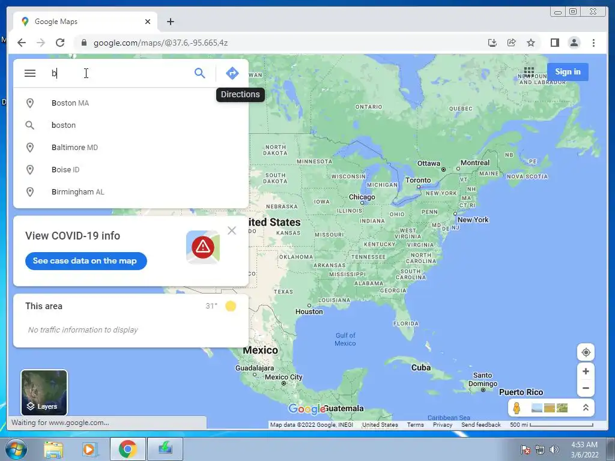615x461 pixels.
Task: Toggle the Chrome side panel icon
Action: pyautogui.click(x=554, y=43)
